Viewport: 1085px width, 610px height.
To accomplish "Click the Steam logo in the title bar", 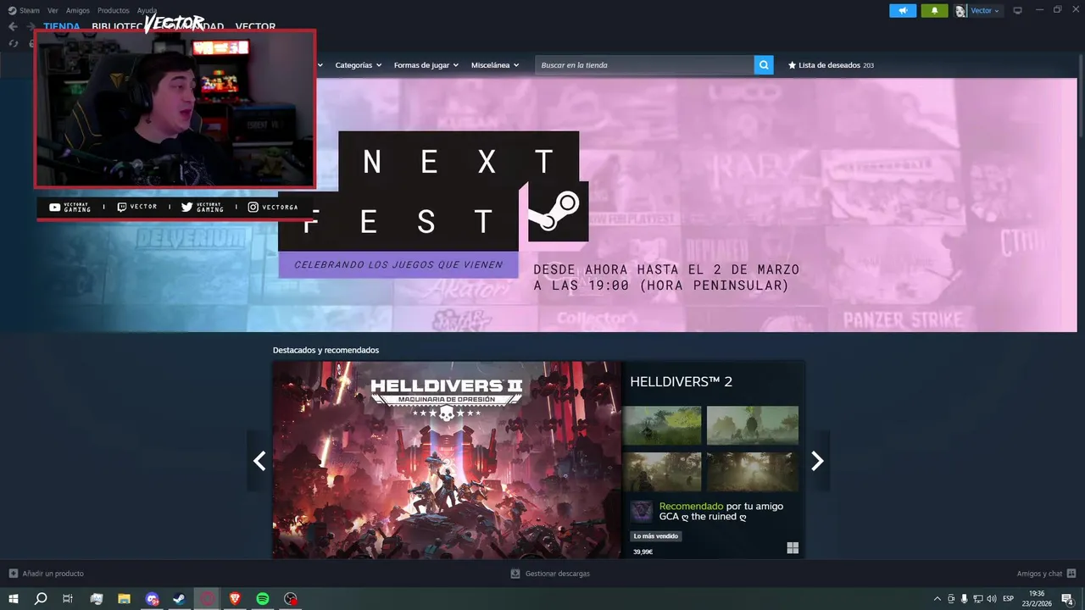I will pos(12,10).
